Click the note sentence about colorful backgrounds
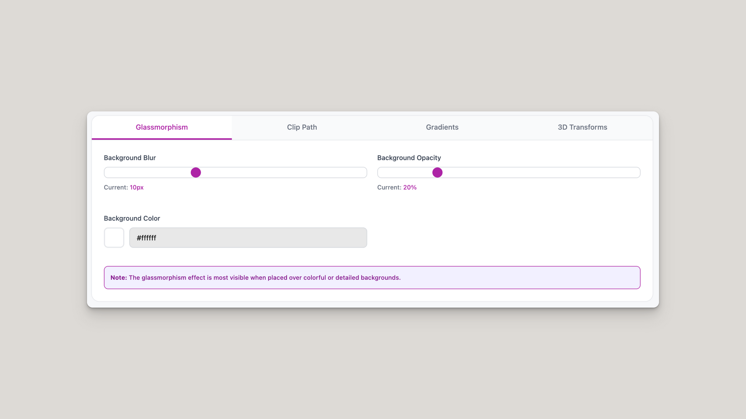The image size is (746, 419). 265,278
